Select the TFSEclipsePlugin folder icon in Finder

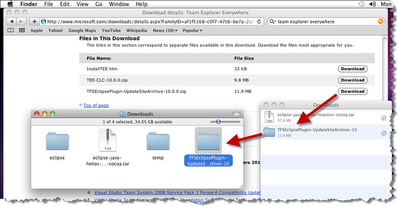tap(208, 141)
